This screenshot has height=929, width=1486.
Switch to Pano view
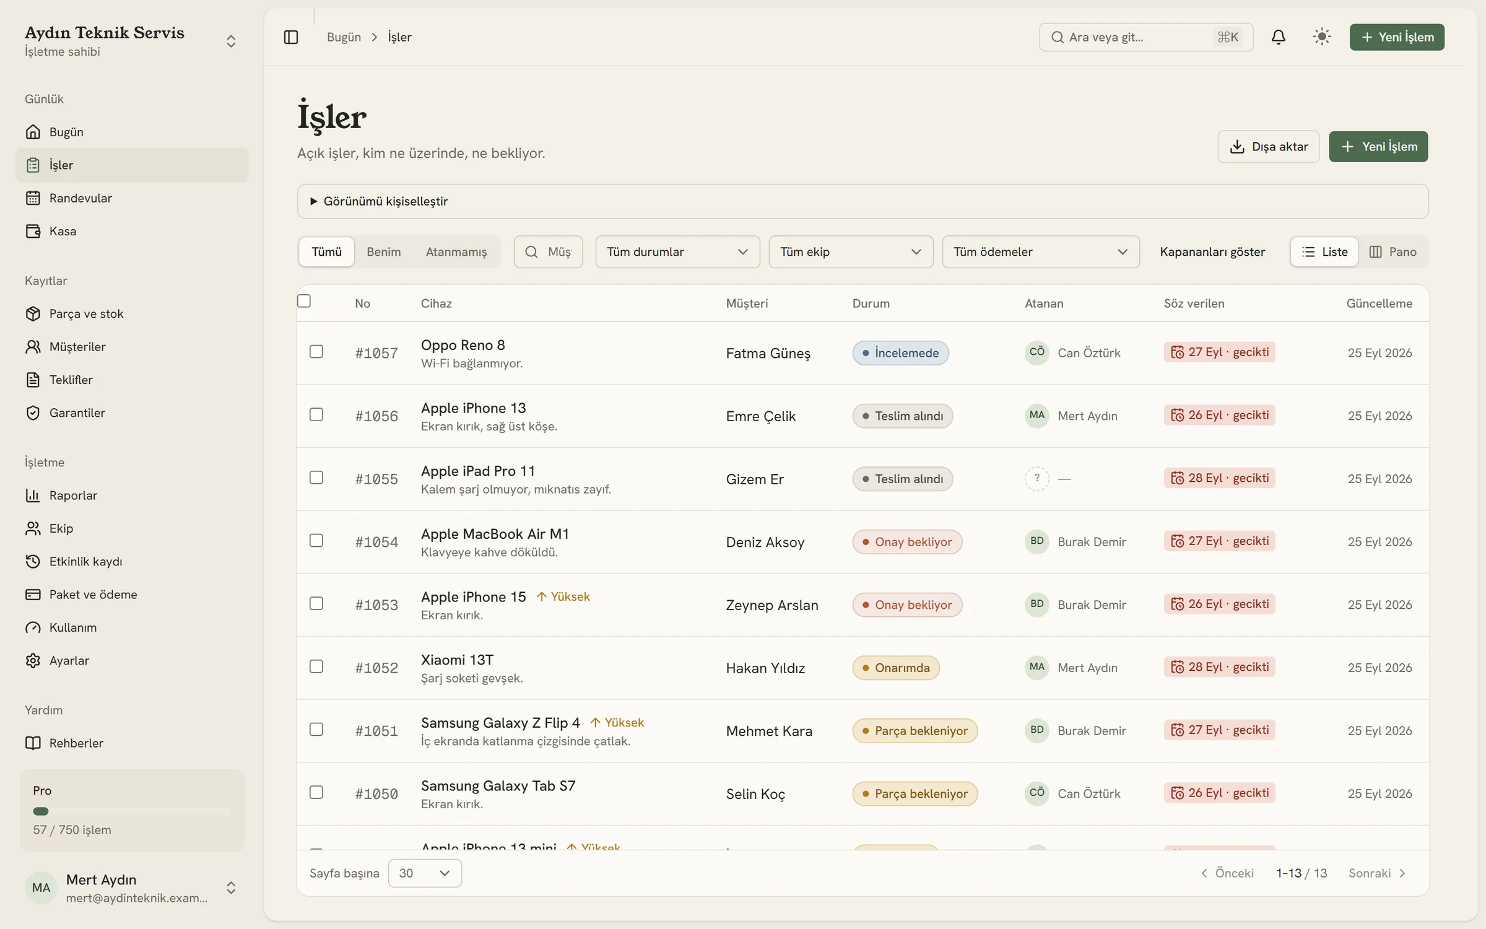[x=1393, y=252]
